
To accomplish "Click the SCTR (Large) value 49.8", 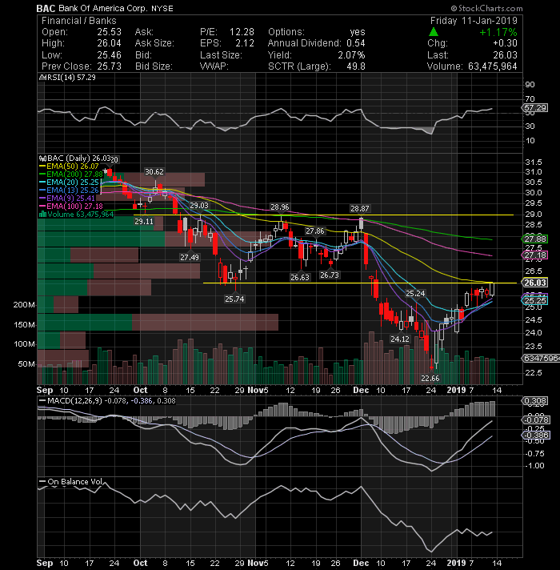I will (x=356, y=66).
